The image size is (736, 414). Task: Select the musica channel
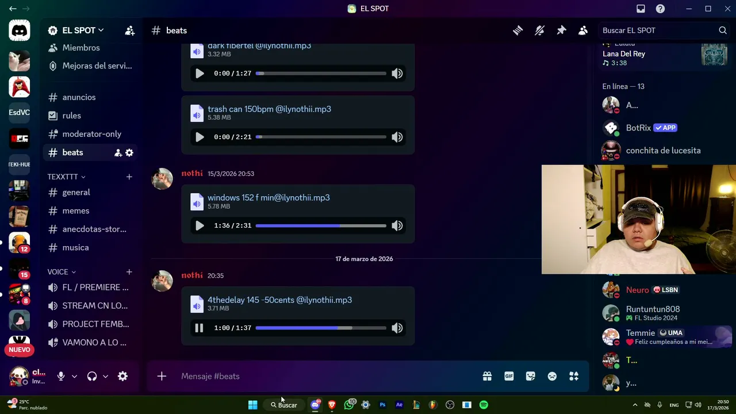pyautogui.click(x=90, y=247)
